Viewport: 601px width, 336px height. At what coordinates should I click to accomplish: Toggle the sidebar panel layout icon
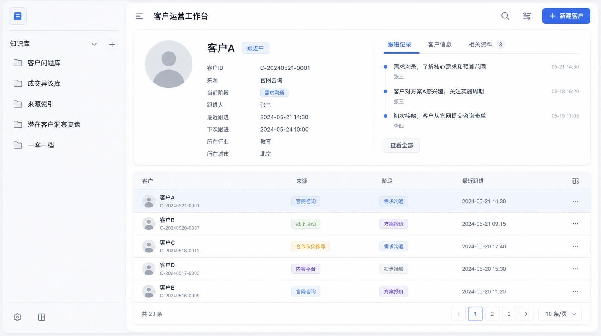42,317
